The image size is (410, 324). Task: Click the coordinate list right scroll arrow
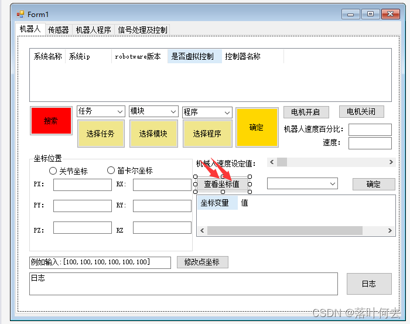[x=390, y=231]
